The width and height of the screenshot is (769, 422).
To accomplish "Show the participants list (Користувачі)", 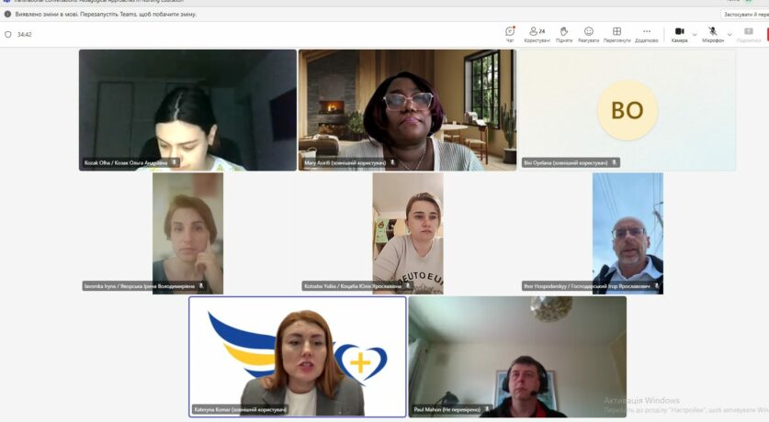I will [537, 32].
